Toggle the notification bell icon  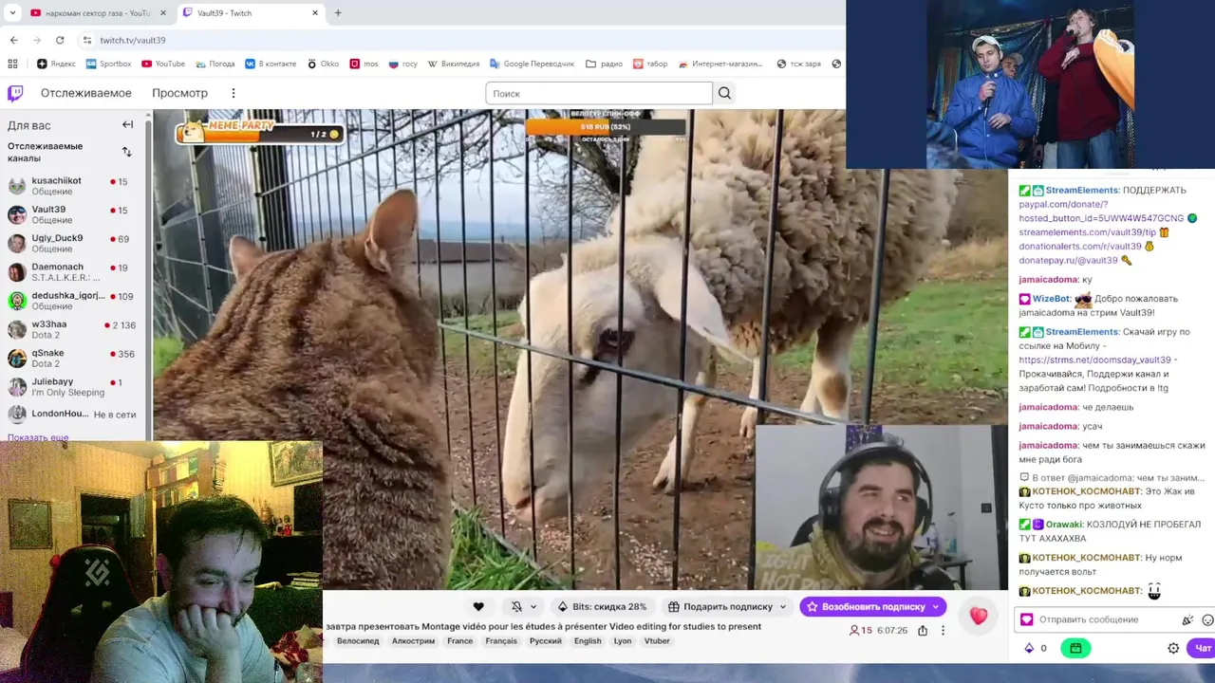pos(516,607)
